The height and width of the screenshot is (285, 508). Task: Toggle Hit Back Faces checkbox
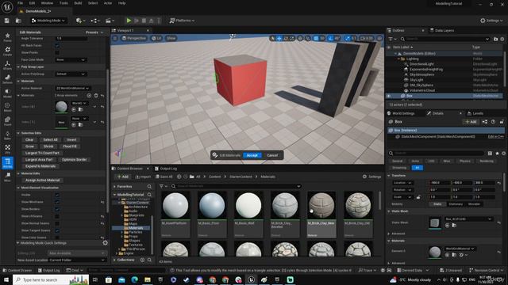click(x=57, y=46)
